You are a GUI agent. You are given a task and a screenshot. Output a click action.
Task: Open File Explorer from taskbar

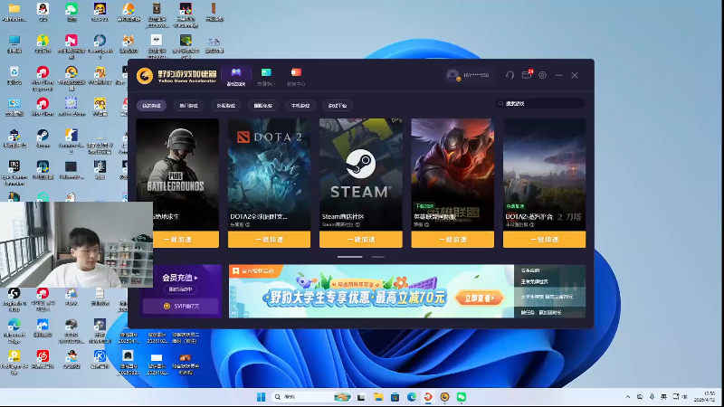378,397
